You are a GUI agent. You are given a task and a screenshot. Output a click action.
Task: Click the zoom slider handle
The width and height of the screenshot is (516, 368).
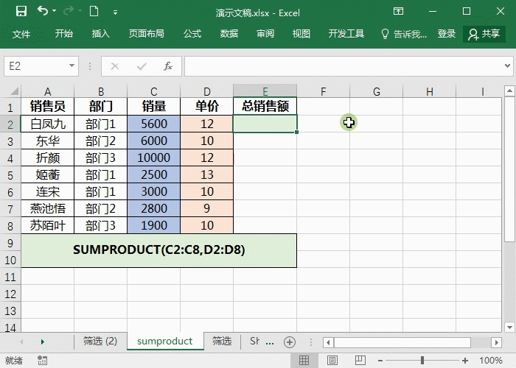click(x=423, y=361)
